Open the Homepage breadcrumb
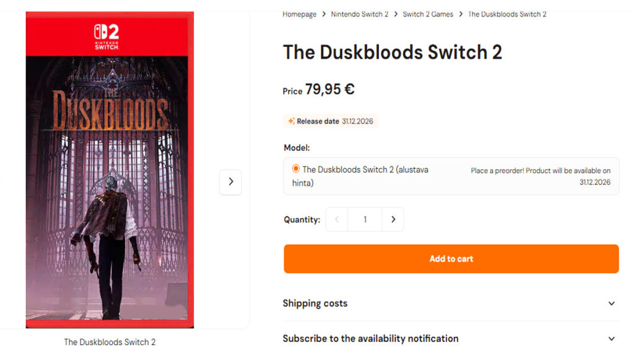Screen dimensions: 634x356 (x=299, y=14)
